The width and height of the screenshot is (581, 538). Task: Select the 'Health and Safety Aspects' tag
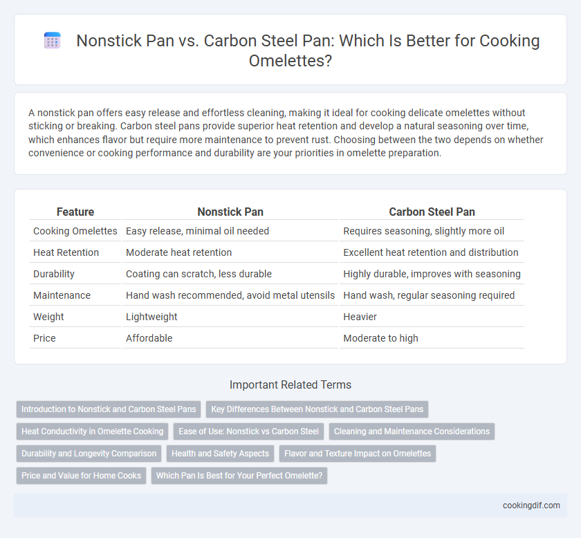[x=220, y=454]
